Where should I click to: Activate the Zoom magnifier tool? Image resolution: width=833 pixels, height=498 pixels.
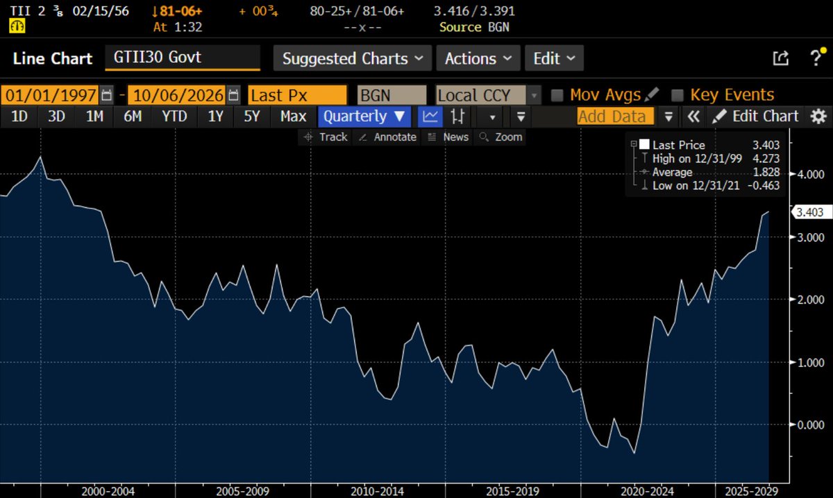(500, 137)
